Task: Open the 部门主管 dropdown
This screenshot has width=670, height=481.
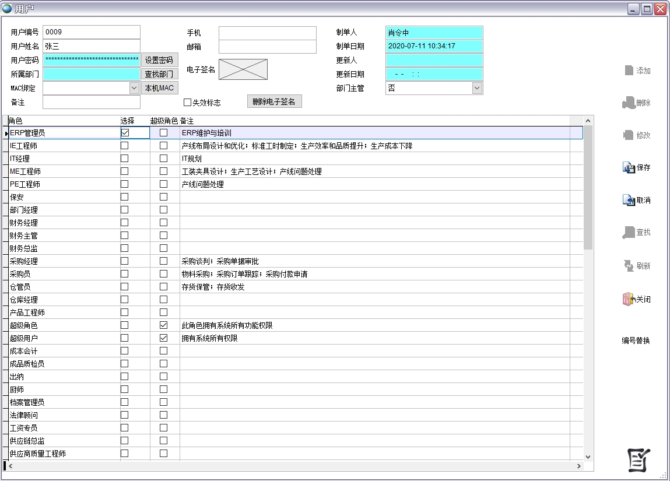Action: [477, 88]
